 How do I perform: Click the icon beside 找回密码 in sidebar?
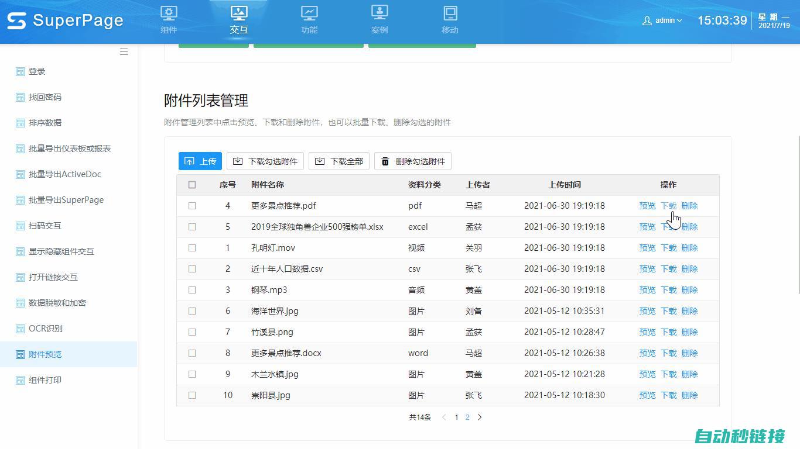pos(20,97)
